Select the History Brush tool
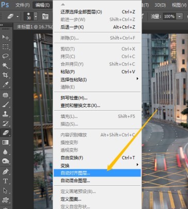Screen dimensions: 188x209 pos(6,124)
